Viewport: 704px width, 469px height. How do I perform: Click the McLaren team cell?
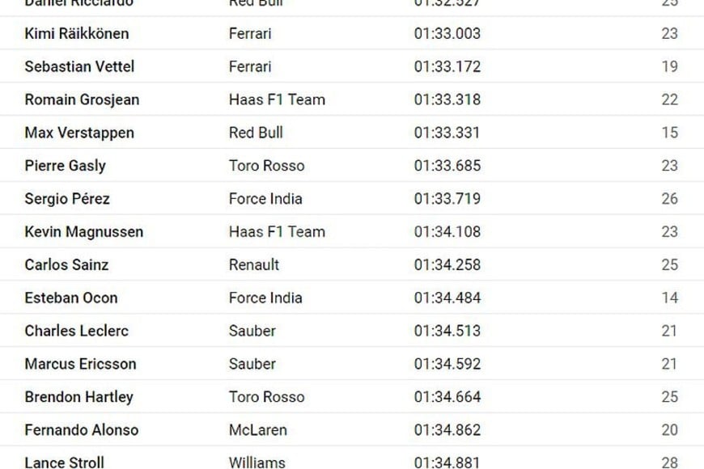pyautogui.click(x=258, y=430)
